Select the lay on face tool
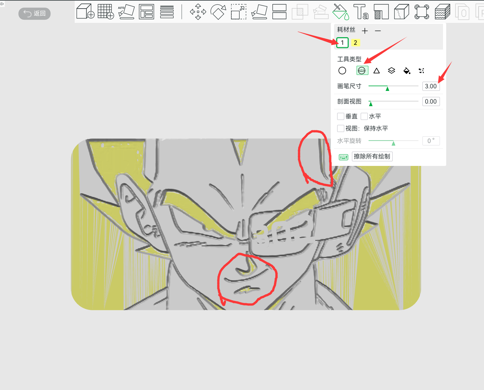The height and width of the screenshot is (390, 484). [259, 12]
